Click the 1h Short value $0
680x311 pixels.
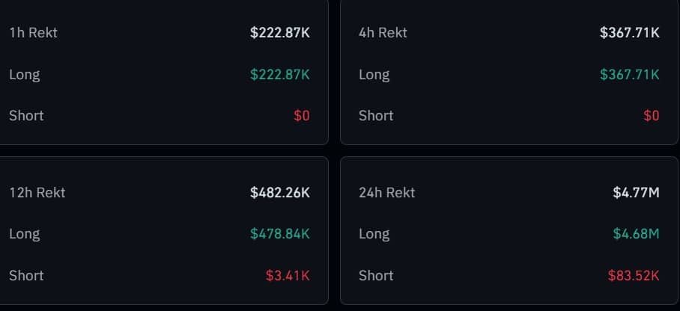coord(302,116)
